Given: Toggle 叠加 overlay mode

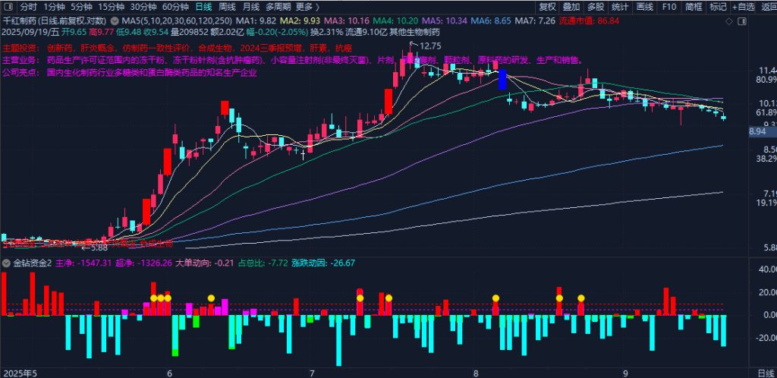Looking at the screenshot, I should point(571,7).
